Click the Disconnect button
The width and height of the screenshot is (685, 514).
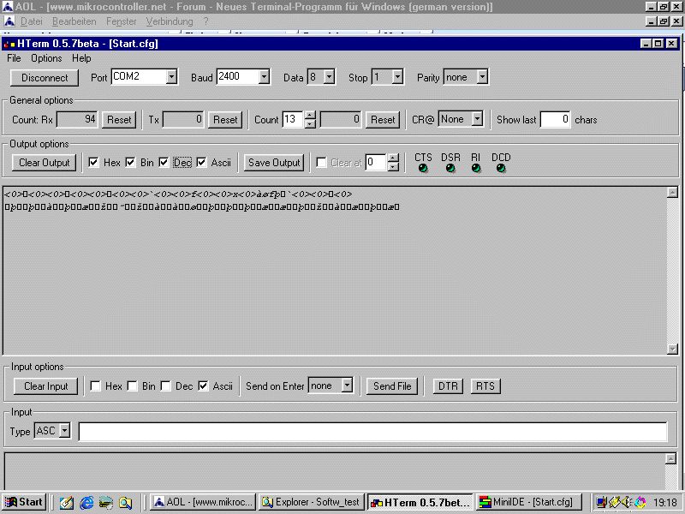point(45,78)
